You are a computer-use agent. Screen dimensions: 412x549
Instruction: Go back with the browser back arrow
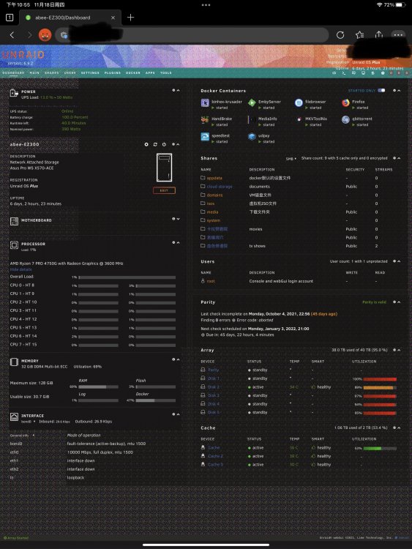(12, 34)
